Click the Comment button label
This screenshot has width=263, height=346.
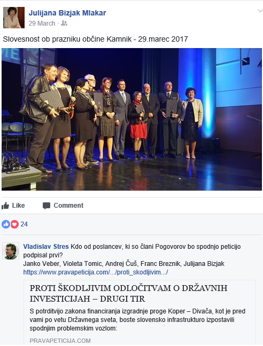(68, 206)
